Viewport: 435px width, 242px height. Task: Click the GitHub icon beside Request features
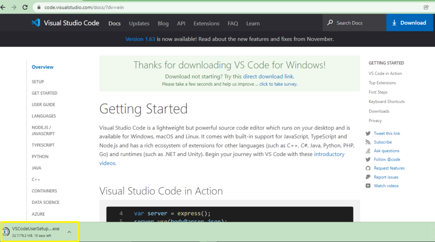[x=368, y=168]
